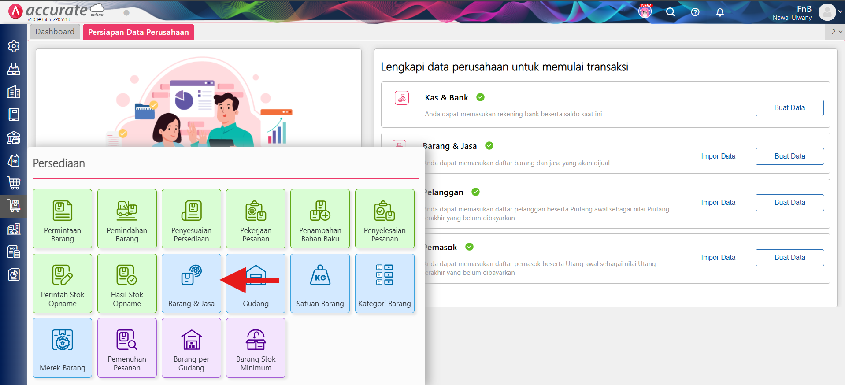Open Kategori Barang tile
845x385 pixels.
tap(385, 283)
